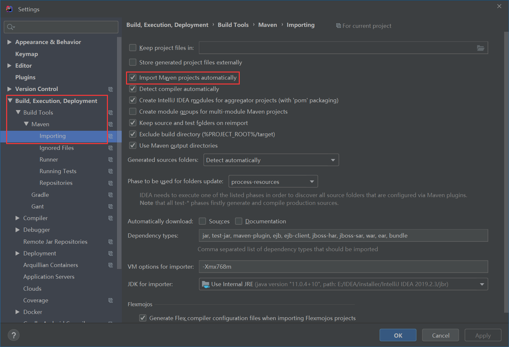Select Keymap in settings tree
The height and width of the screenshot is (347, 509).
pyautogui.click(x=27, y=54)
